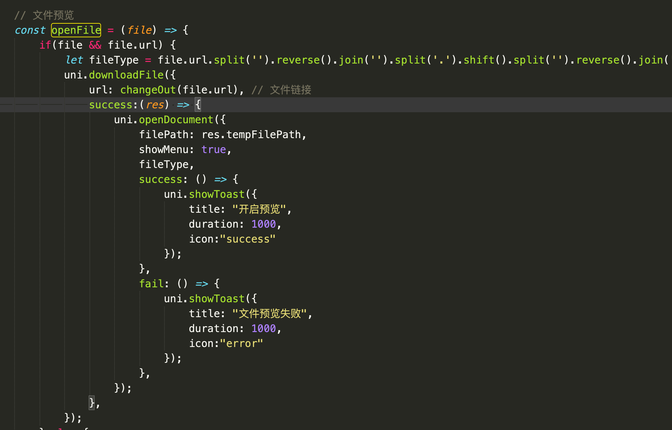Click the "文件预览失败" title string
The width and height of the screenshot is (672, 430).
tap(270, 314)
